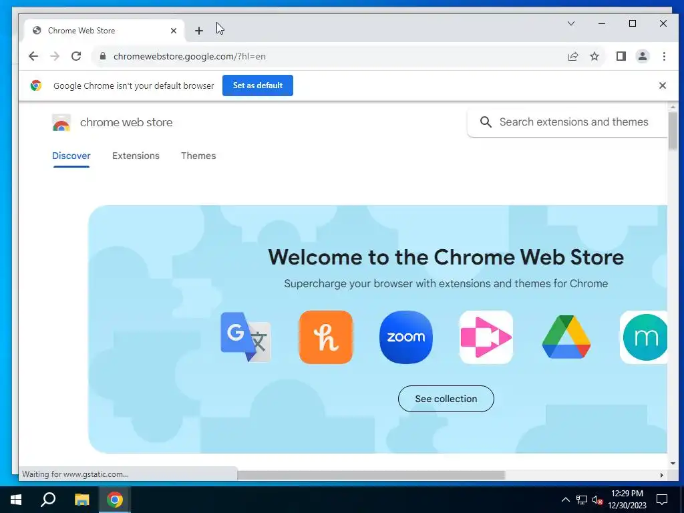
Task: Share this page icon in address bar
Action: pos(572,56)
